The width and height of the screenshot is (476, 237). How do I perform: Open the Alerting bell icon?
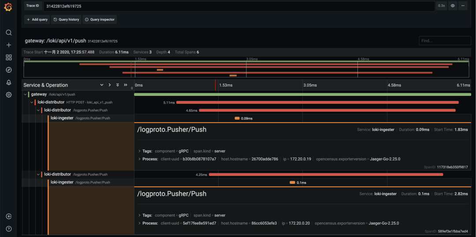pyautogui.click(x=9, y=82)
